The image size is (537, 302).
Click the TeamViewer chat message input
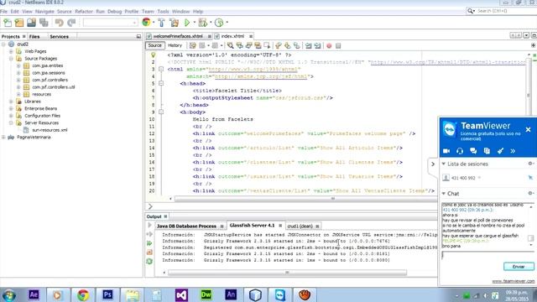point(487,255)
